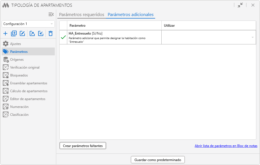This screenshot has height=165, width=260.
Task: Go to Orígenes in the sidebar
Action: point(17,60)
